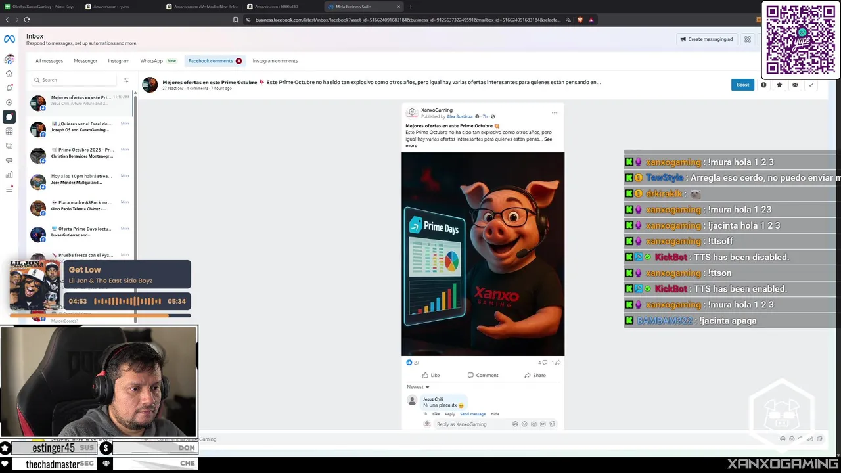
Task: Switch to the Messenger tab
Action: [x=85, y=61]
